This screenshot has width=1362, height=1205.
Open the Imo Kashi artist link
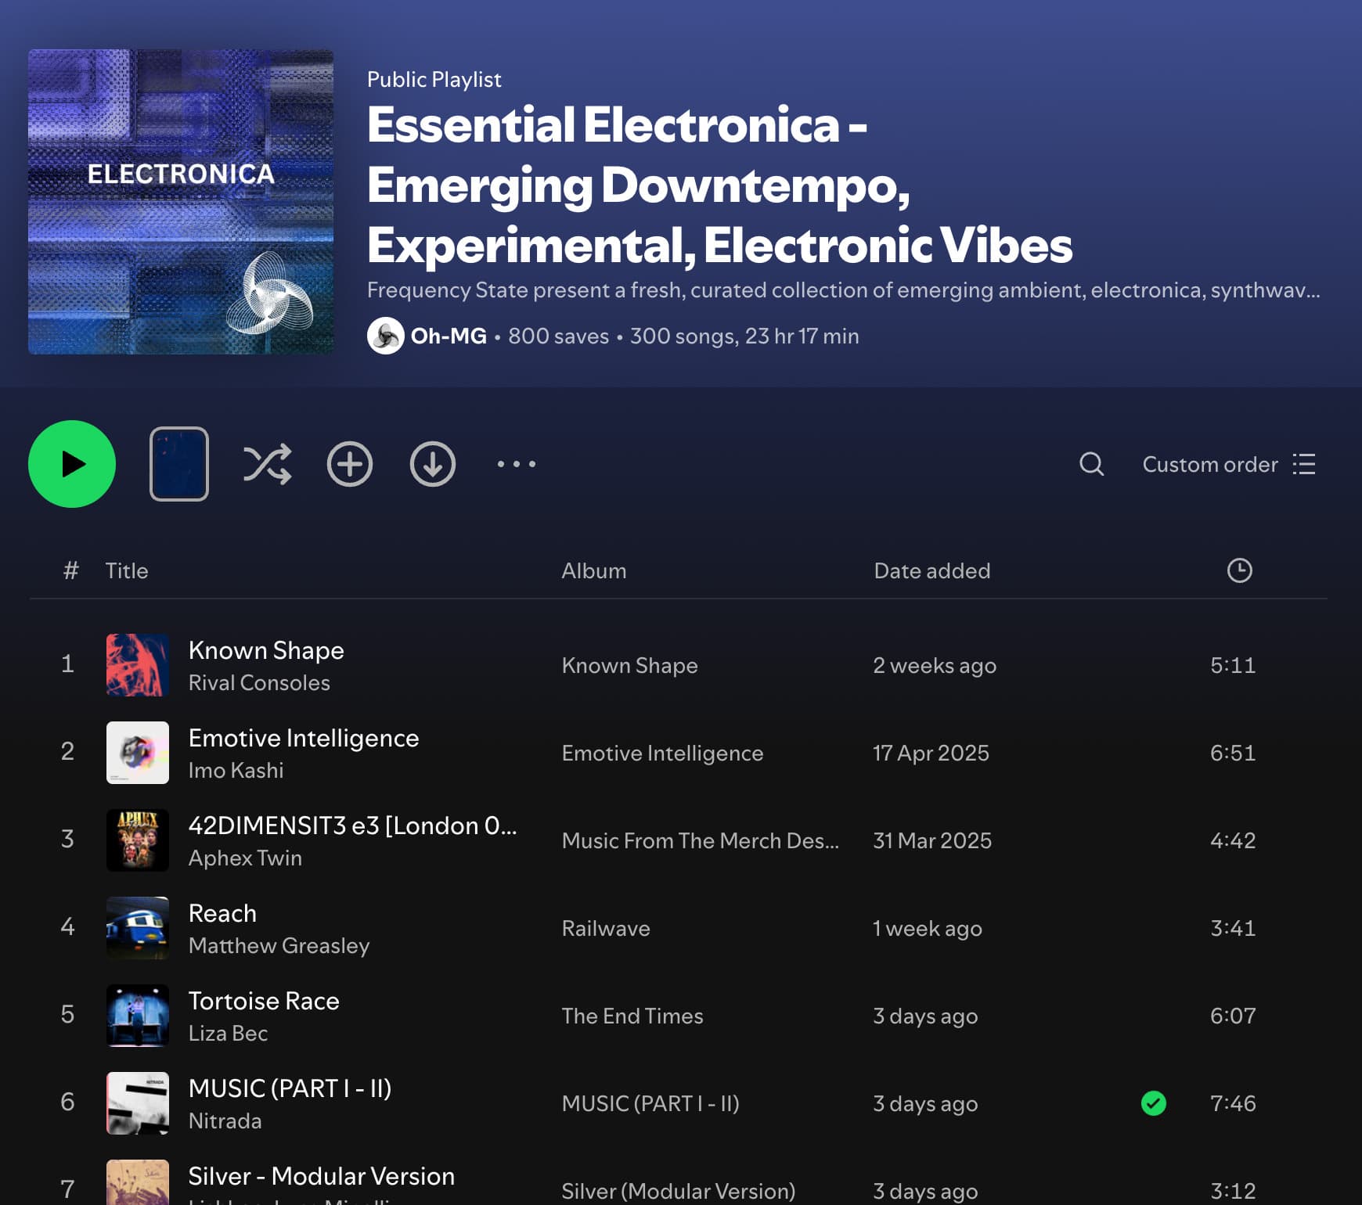tap(236, 771)
